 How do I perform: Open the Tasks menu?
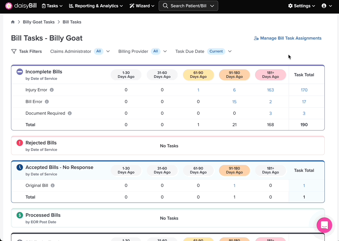52,6
